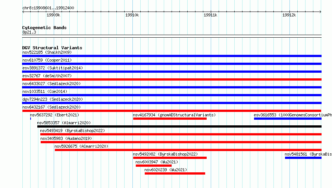Click red bar beneath nsv5493419
The width and height of the screenshot is (332, 188).
(x=181, y=134)
